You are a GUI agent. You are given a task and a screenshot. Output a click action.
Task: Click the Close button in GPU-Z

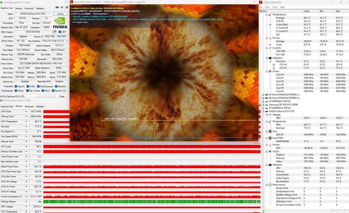click(x=62, y=96)
